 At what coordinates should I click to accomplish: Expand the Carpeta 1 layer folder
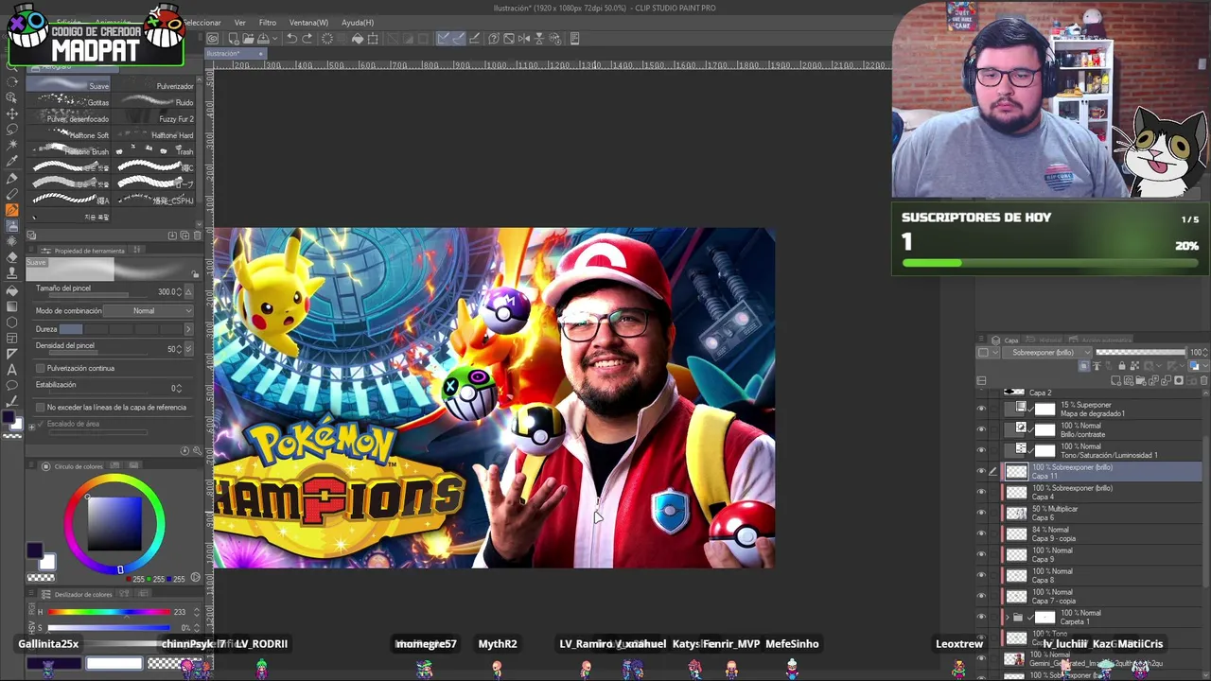1007,617
